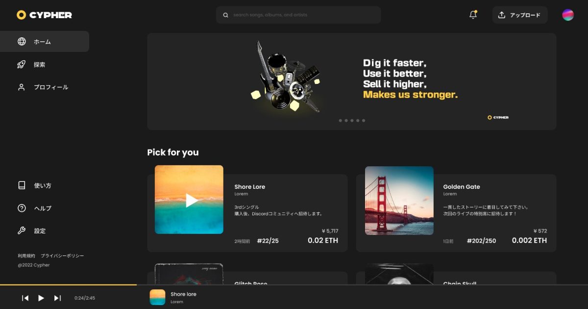This screenshot has width=588, height=309.
Task: Open the プライバシーポリシー link
Action: tap(62, 256)
